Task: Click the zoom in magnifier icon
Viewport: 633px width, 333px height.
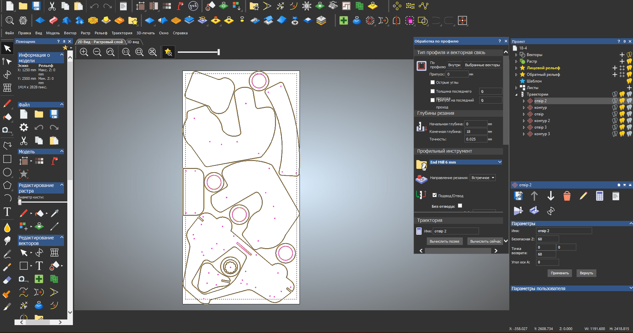Action: click(84, 52)
